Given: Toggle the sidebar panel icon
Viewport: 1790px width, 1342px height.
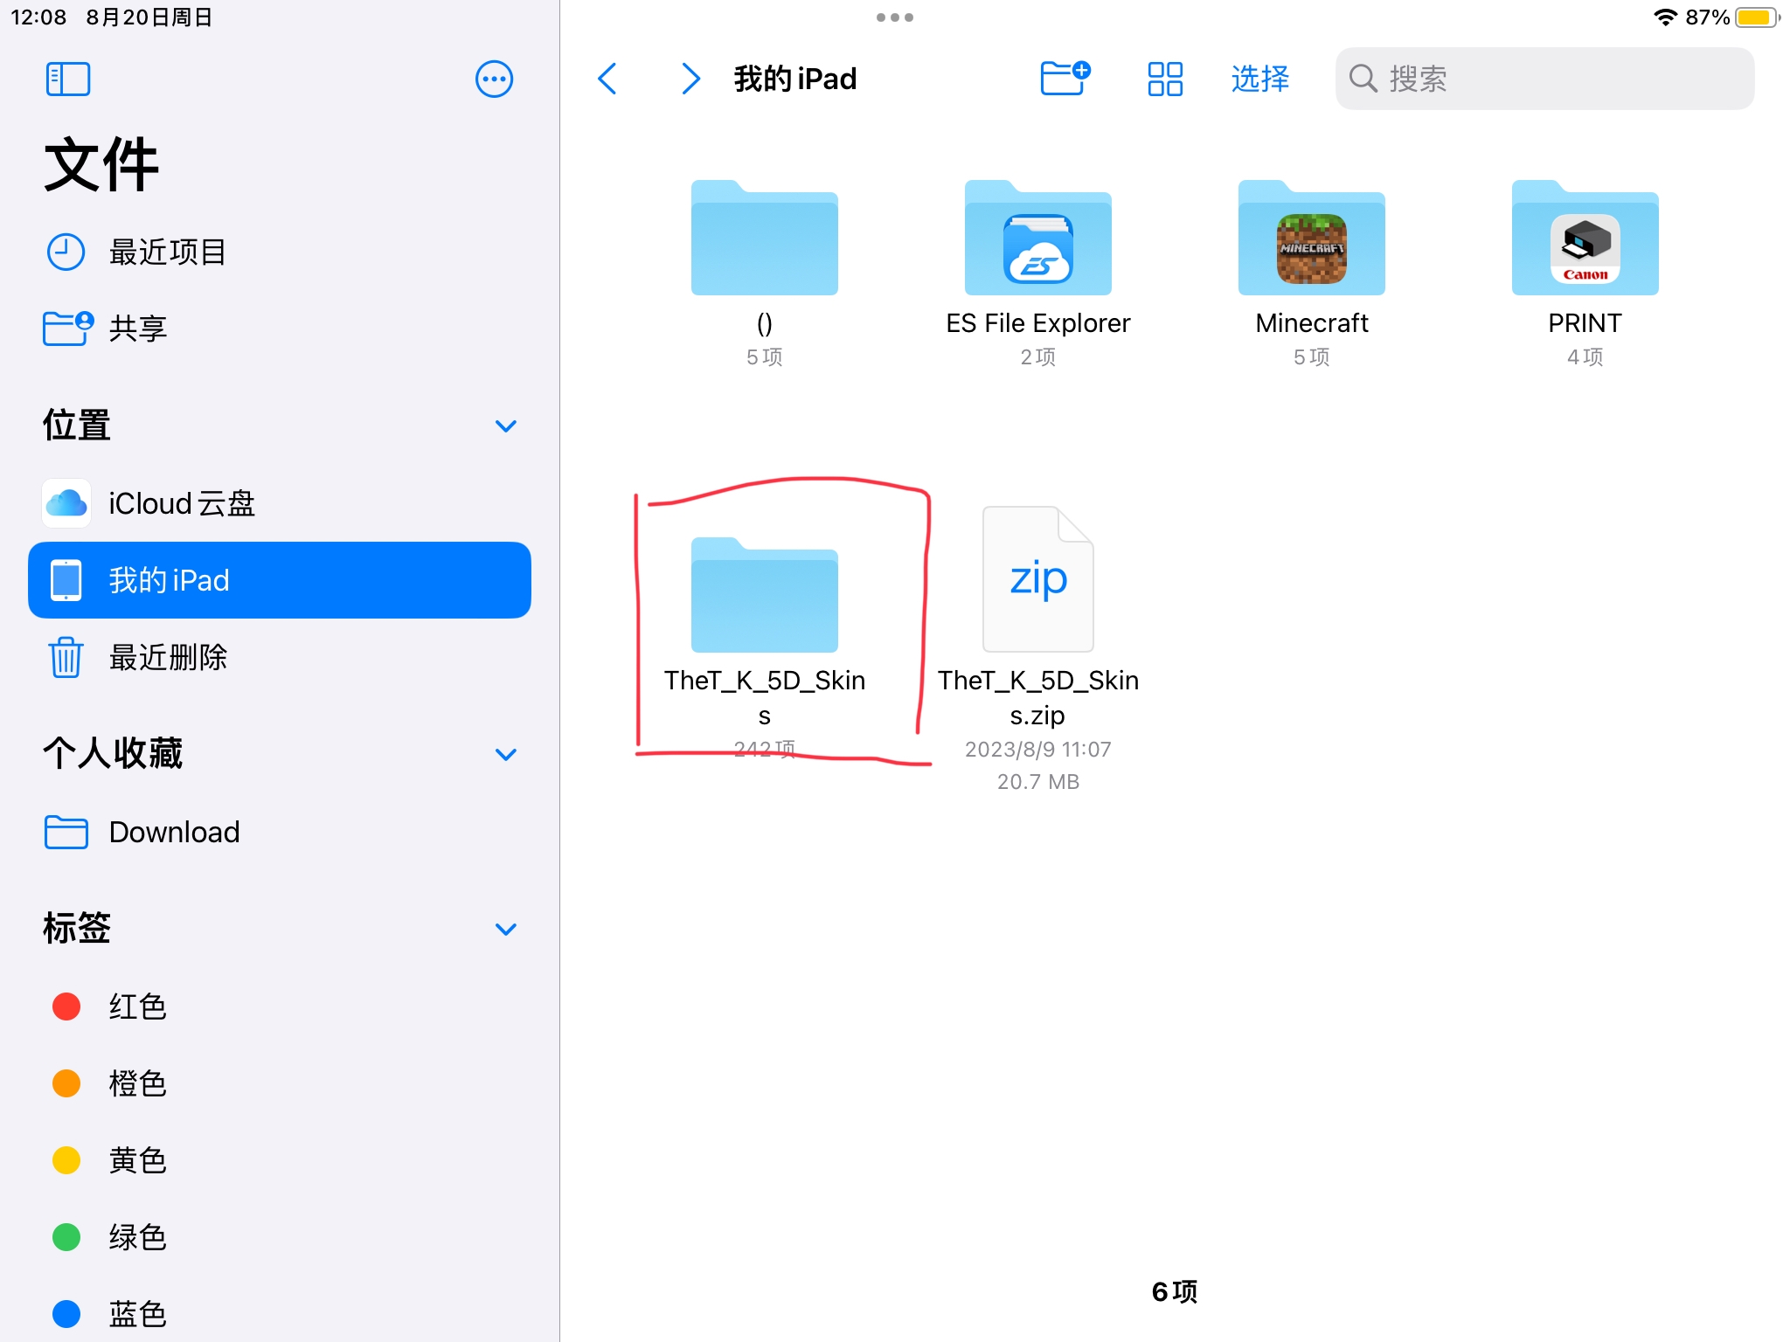Looking at the screenshot, I should point(68,80).
